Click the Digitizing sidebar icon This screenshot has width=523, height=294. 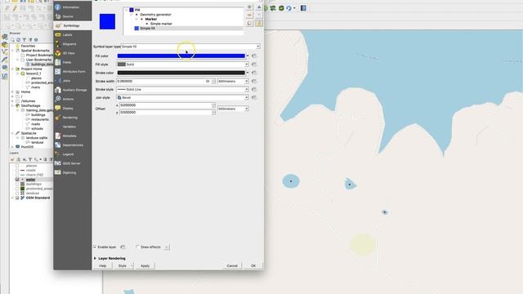coord(58,172)
